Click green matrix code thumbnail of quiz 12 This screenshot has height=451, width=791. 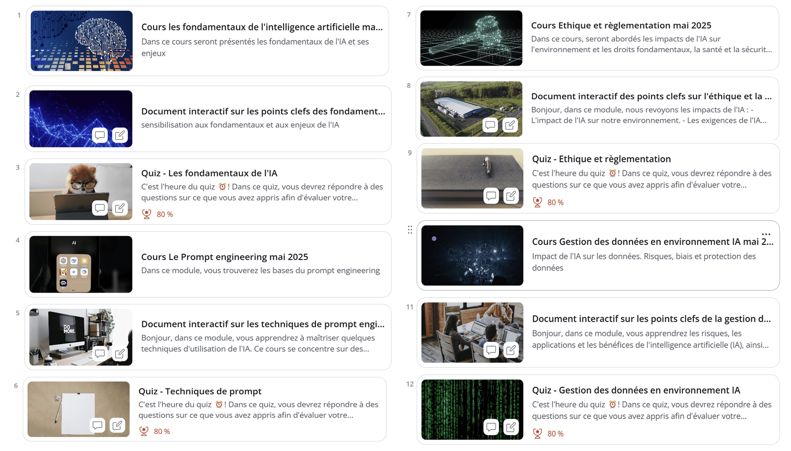tap(472, 410)
